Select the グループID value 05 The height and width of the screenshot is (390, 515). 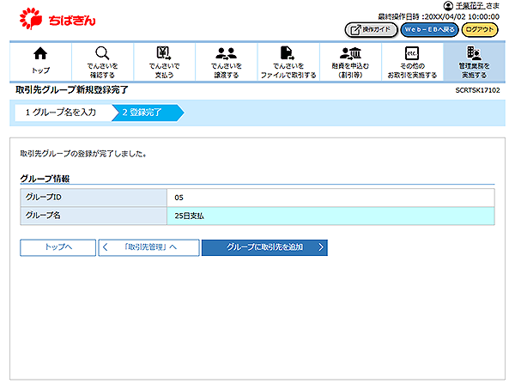pyautogui.click(x=179, y=198)
